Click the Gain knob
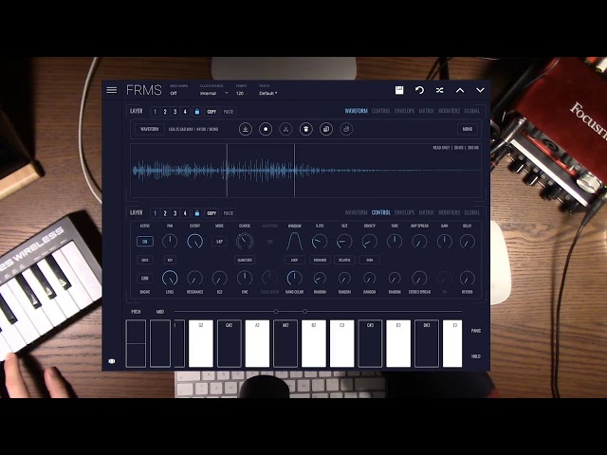Image resolution: width=607 pixels, height=455 pixels. (x=444, y=242)
